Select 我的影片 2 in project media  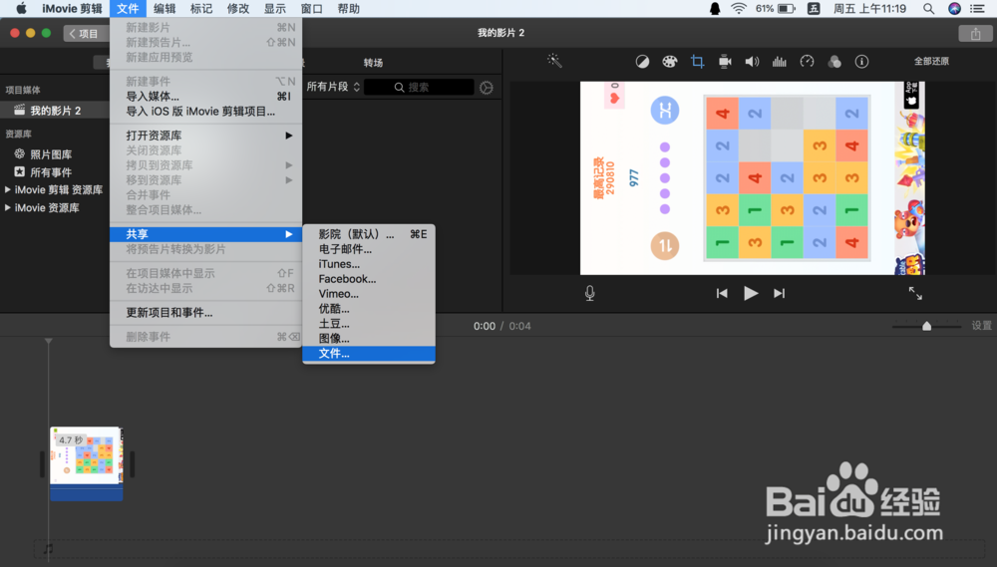click(x=55, y=110)
